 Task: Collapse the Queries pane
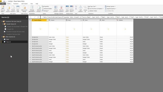[27, 17]
